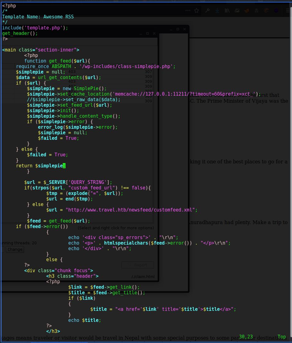
Task: Click the orange-red round extension icon
Action: [246, 11]
